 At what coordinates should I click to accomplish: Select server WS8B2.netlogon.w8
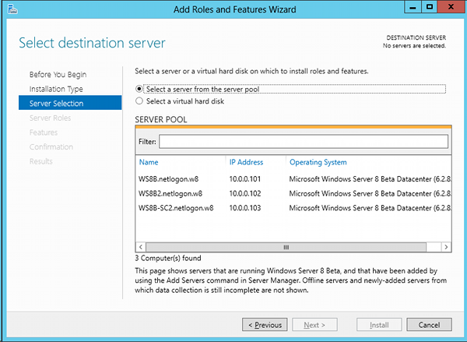[x=293, y=193]
